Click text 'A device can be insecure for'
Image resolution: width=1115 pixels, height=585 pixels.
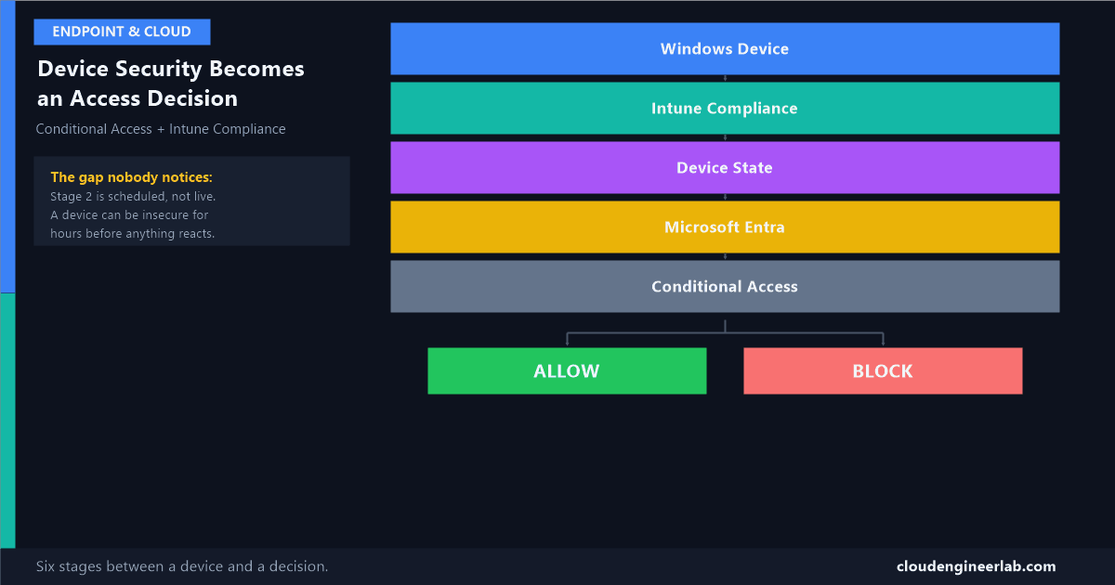click(x=129, y=215)
